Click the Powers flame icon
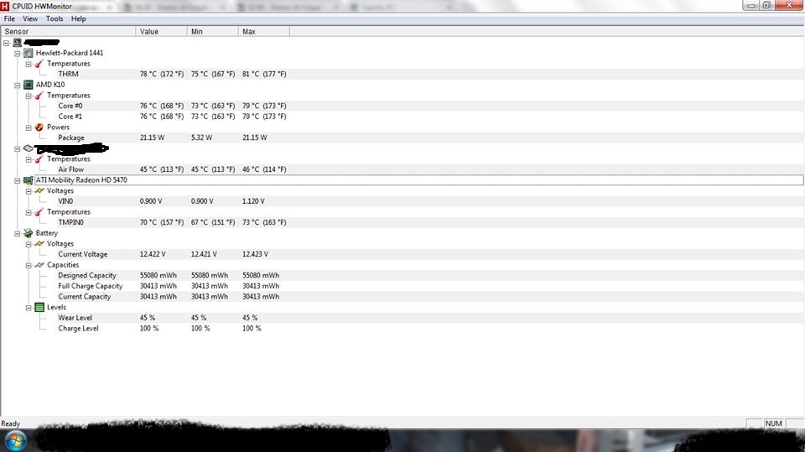 [39, 127]
